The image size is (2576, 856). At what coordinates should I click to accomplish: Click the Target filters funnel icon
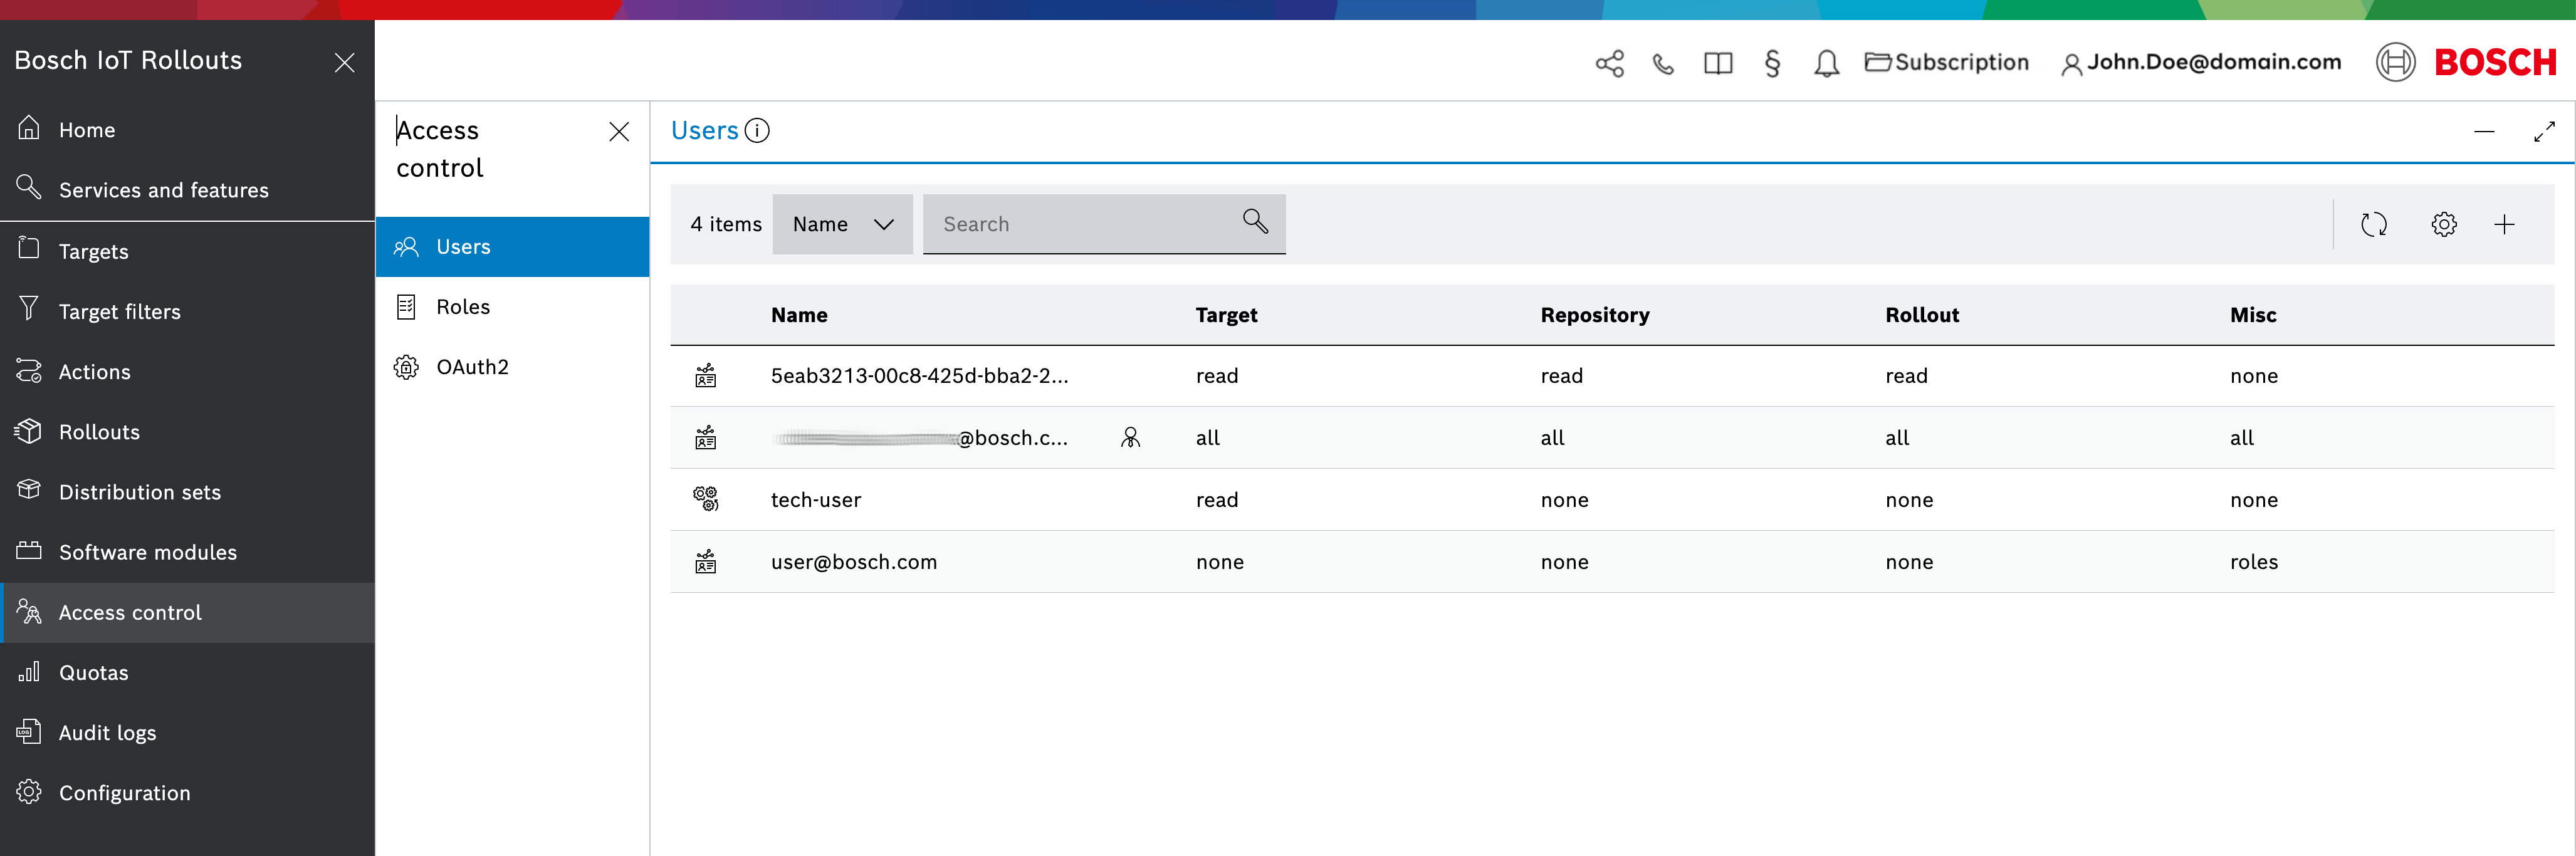pyautogui.click(x=29, y=308)
